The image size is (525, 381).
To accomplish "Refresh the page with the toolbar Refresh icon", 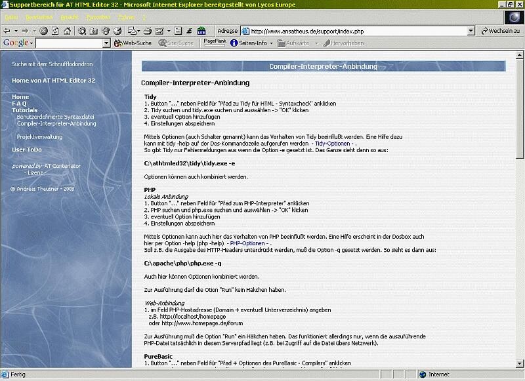I will coord(55,31).
